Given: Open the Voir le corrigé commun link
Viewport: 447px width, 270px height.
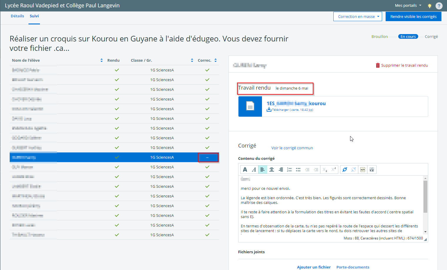Looking at the screenshot, I should [x=292, y=148].
